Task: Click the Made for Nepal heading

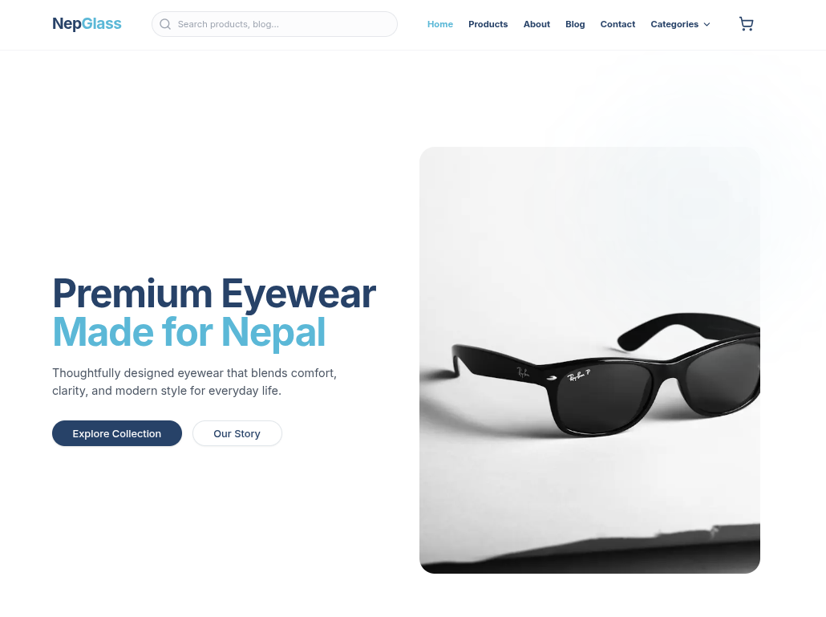Action: 189,332
